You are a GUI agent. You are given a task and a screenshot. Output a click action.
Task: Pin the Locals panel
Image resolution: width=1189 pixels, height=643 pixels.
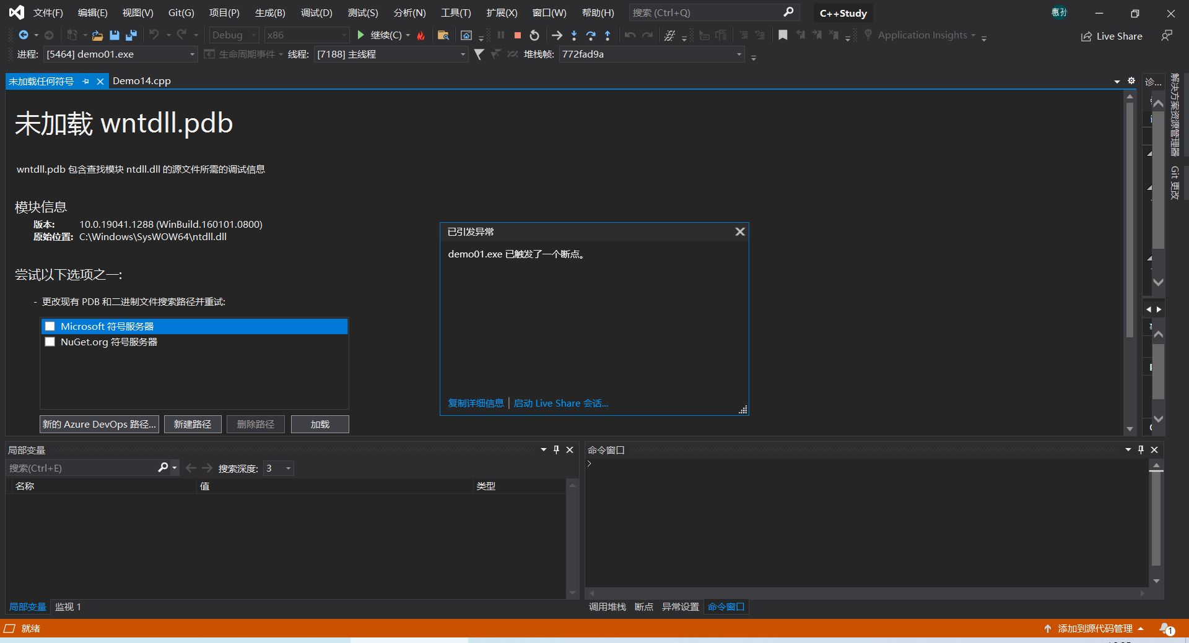click(x=556, y=450)
